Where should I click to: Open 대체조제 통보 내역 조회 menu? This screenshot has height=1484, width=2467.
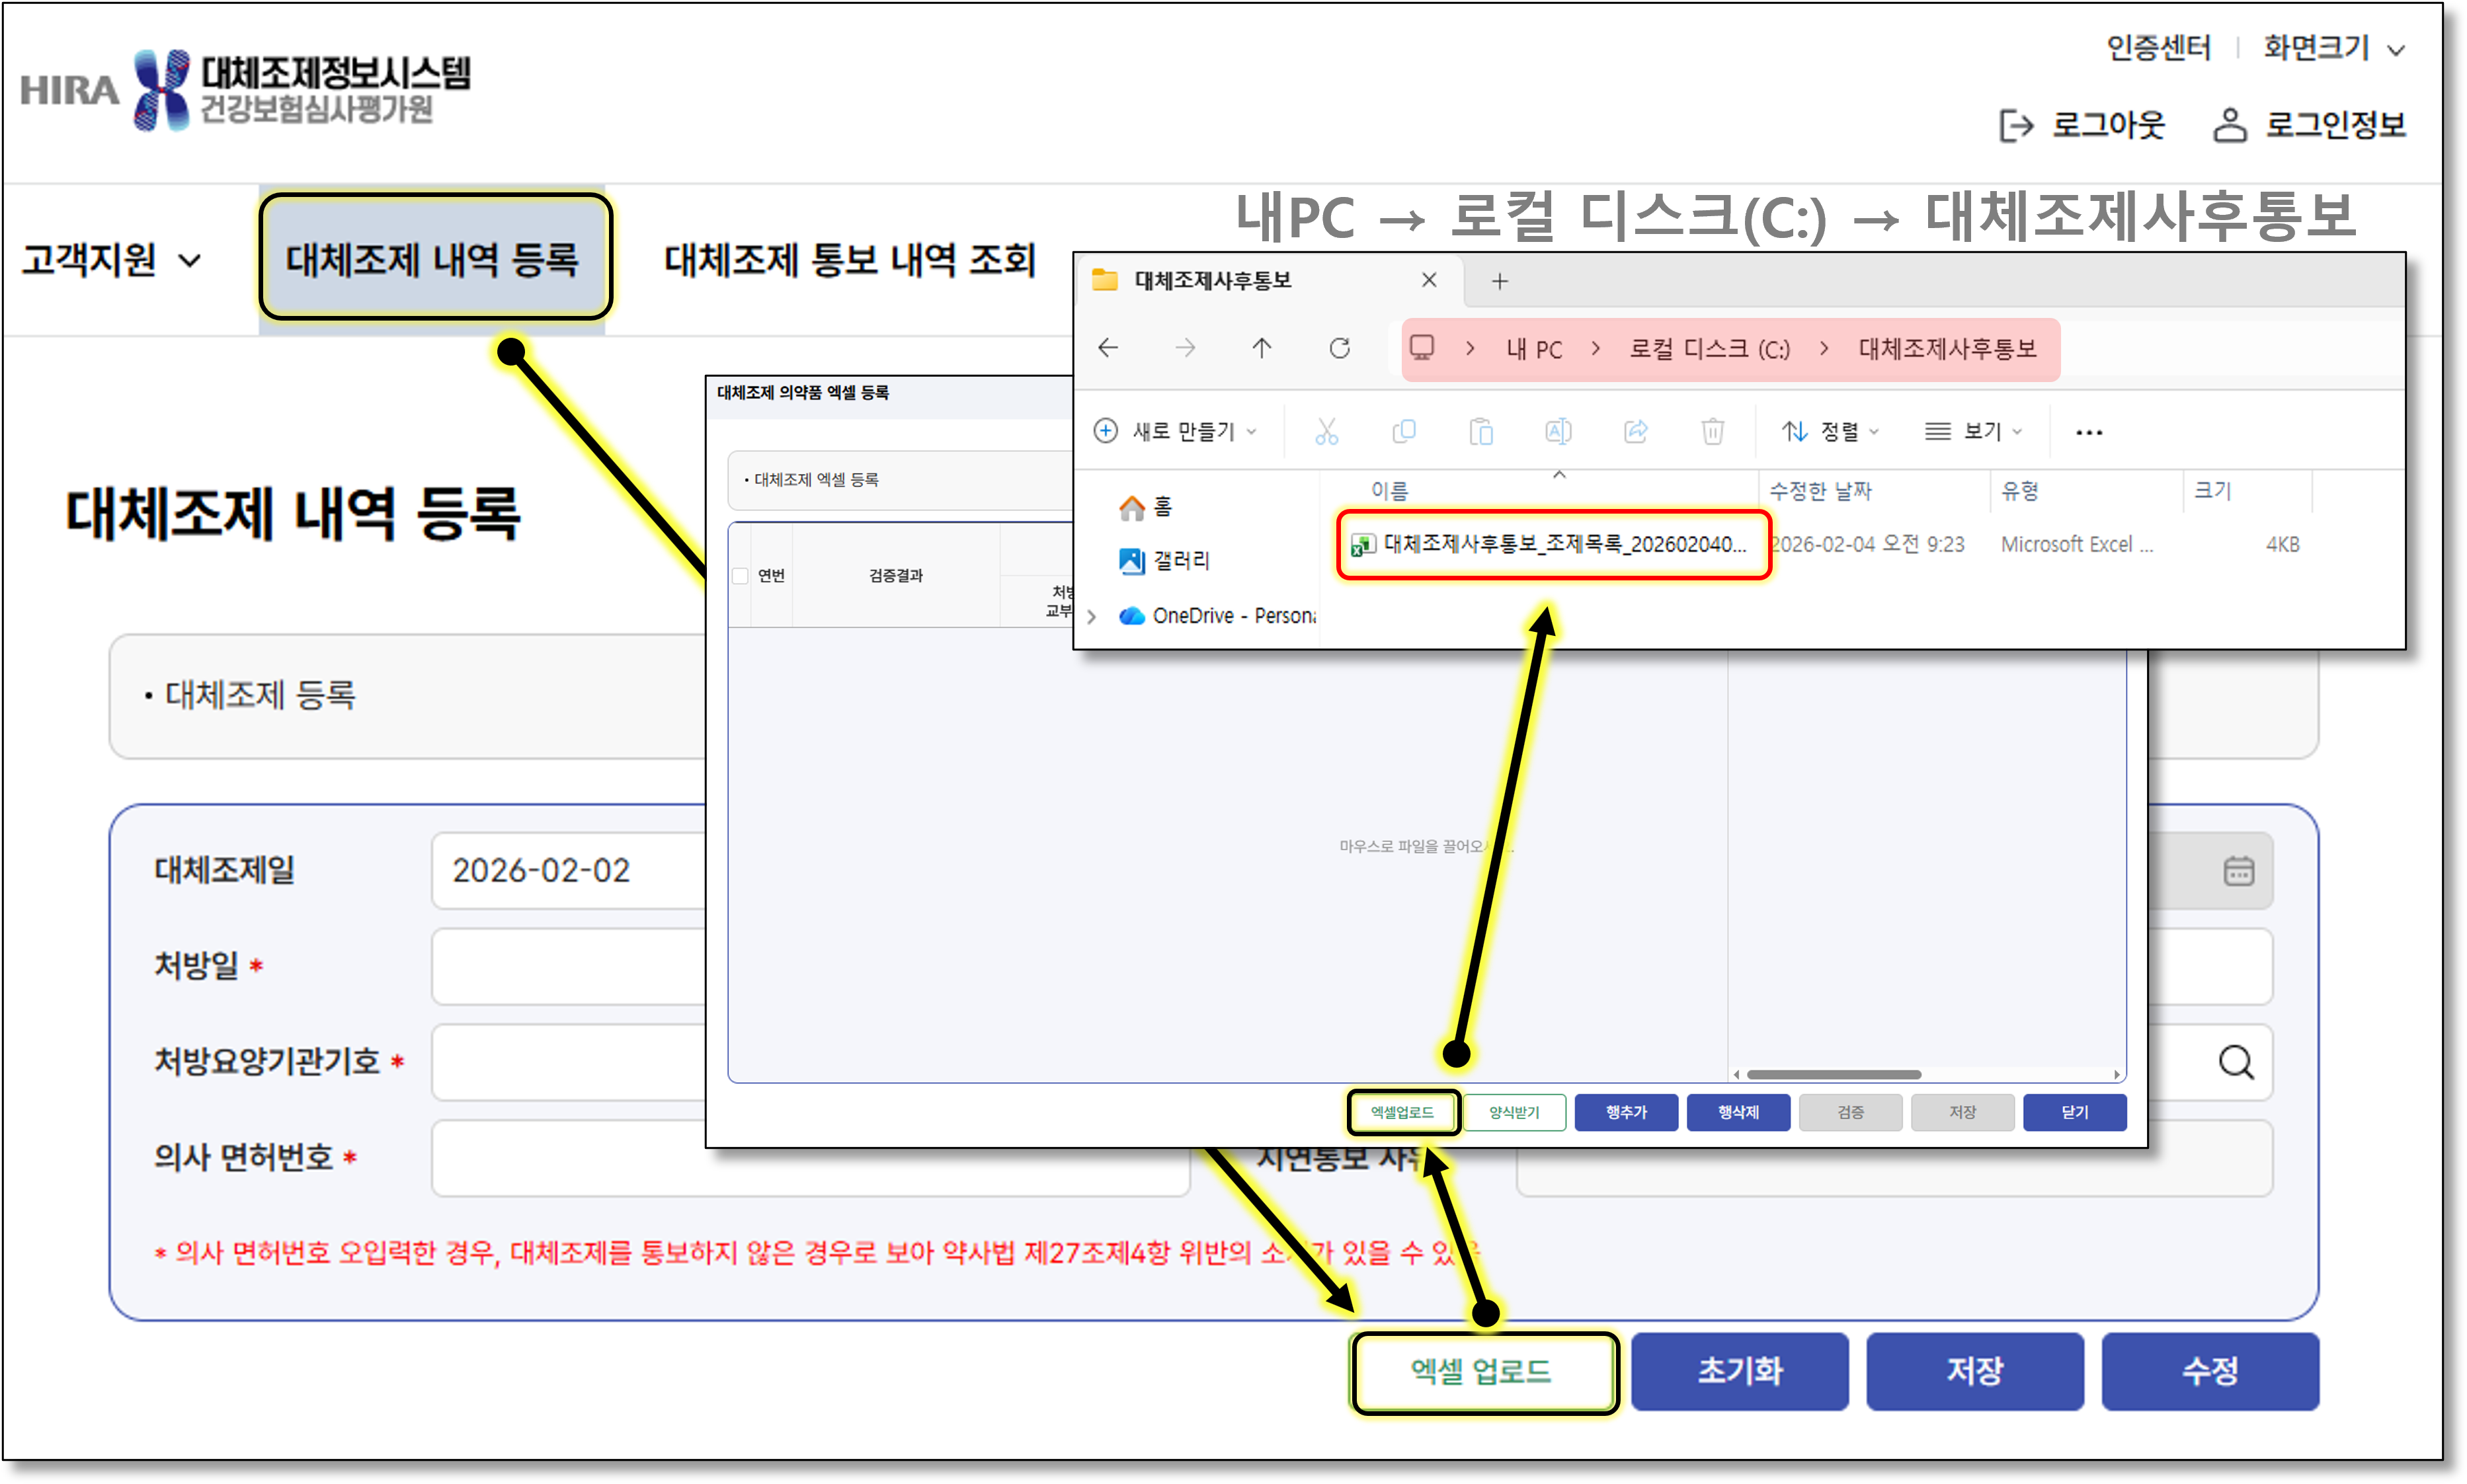tap(849, 260)
